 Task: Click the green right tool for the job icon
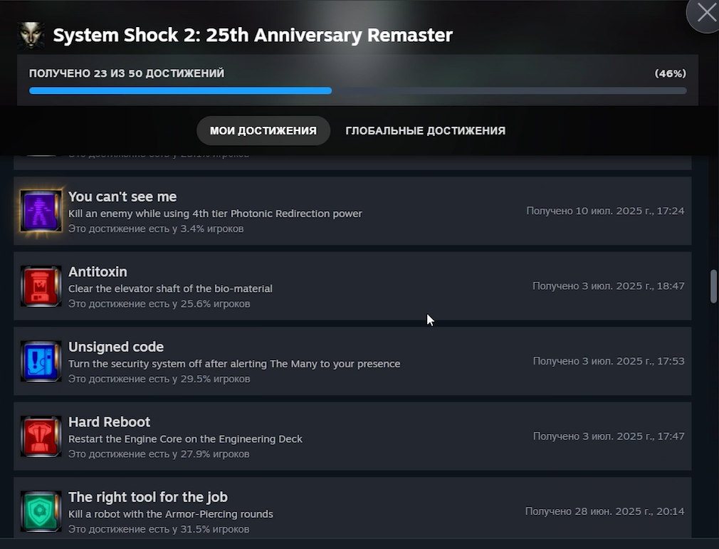41,511
